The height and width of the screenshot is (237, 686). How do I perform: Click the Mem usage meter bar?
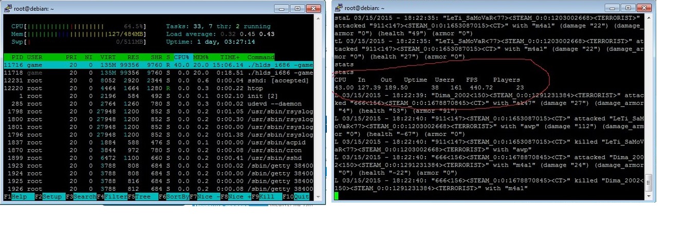(79, 34)
